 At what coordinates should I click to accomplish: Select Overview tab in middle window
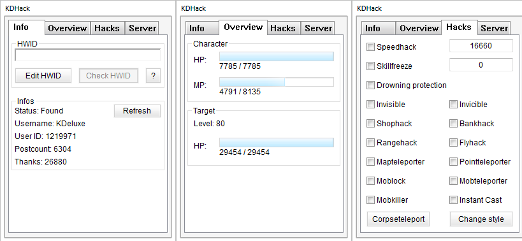click(243, 27)
